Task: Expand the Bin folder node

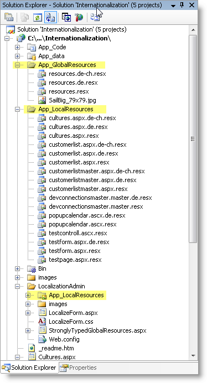Action: pos(17,268)
